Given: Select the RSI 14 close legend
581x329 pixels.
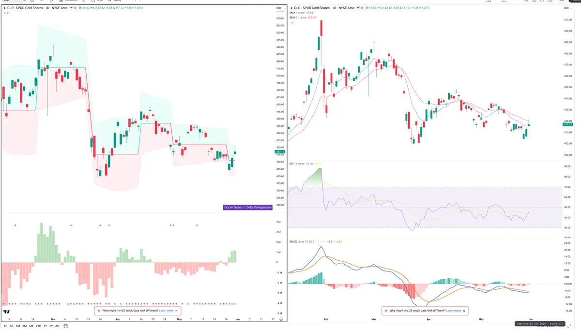Looking at the screenshot, I should [x=297, y=164].
